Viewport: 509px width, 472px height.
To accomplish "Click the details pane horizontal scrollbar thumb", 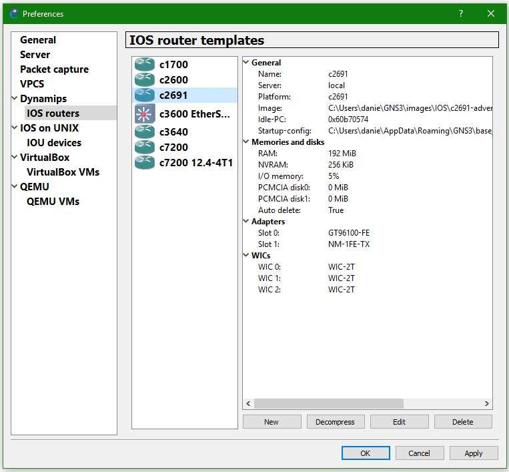I will coord(328,403).
